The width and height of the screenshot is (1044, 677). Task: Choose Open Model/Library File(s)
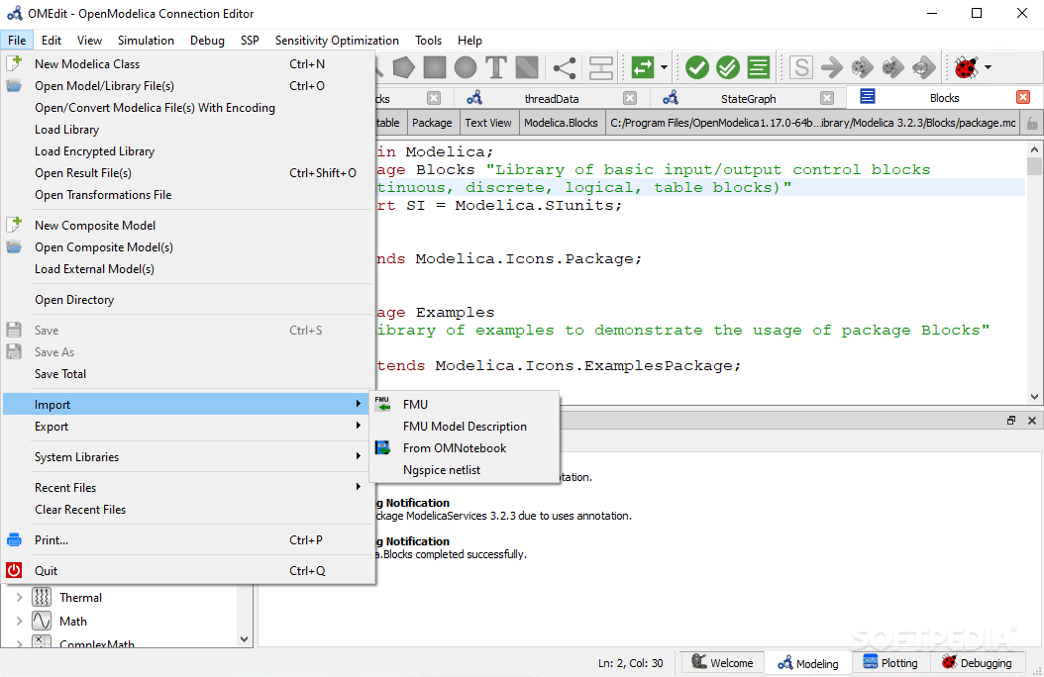coord(186,86)
